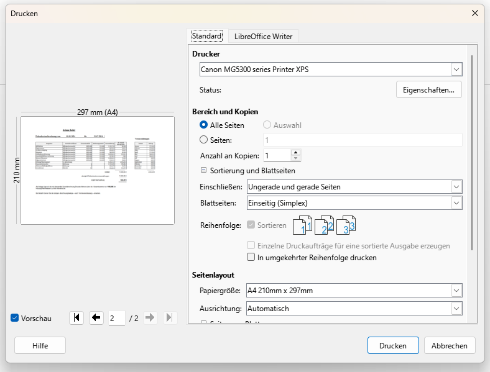Viewport: 490px width, 372px height.
Task: Switch to the Standard tab
Action: tap(207, 36)
